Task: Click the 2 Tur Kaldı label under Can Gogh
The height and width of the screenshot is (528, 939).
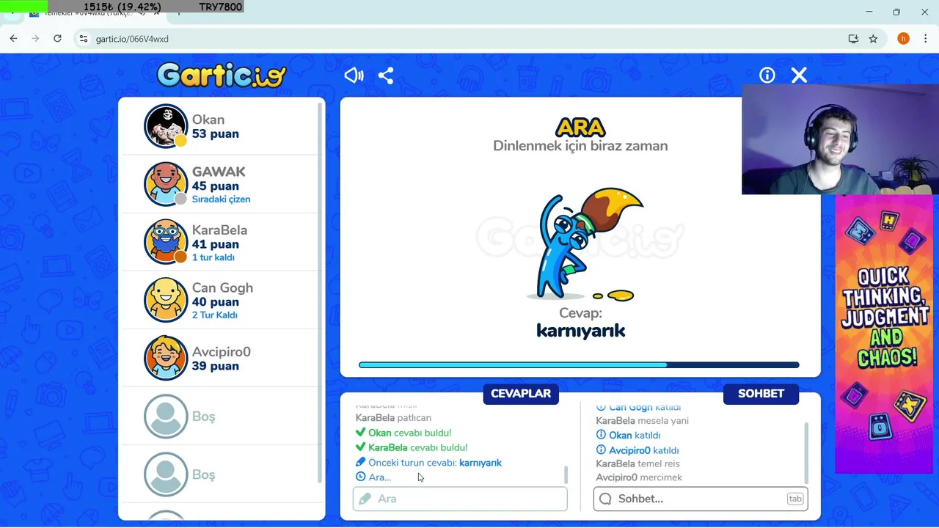Action: click(x=214, y=315)
